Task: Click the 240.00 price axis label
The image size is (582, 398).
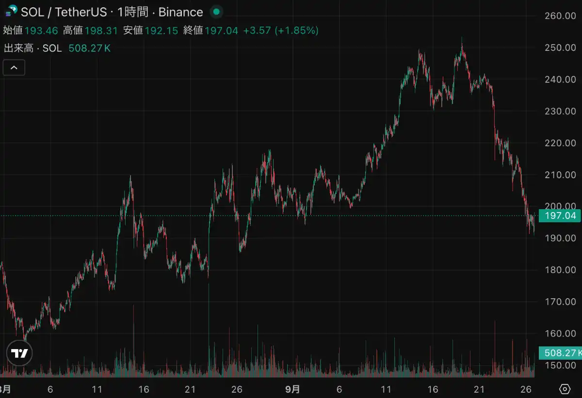Action: click(x=560, y=79)
